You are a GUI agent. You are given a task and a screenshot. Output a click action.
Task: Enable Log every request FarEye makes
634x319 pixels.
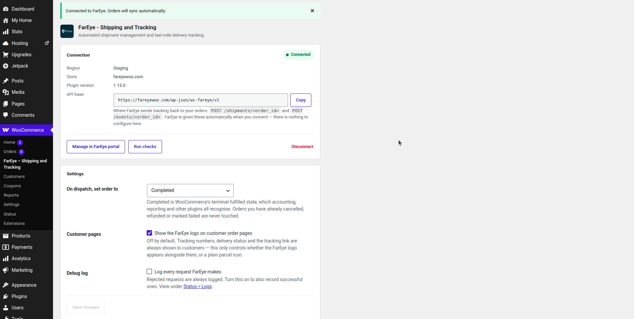[149, 271]
